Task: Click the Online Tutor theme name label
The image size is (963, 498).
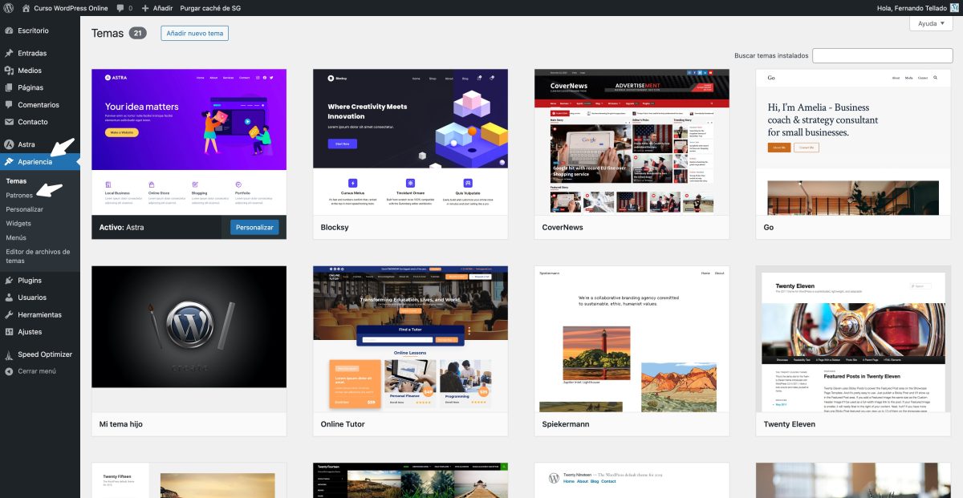Action: point(343,424)
